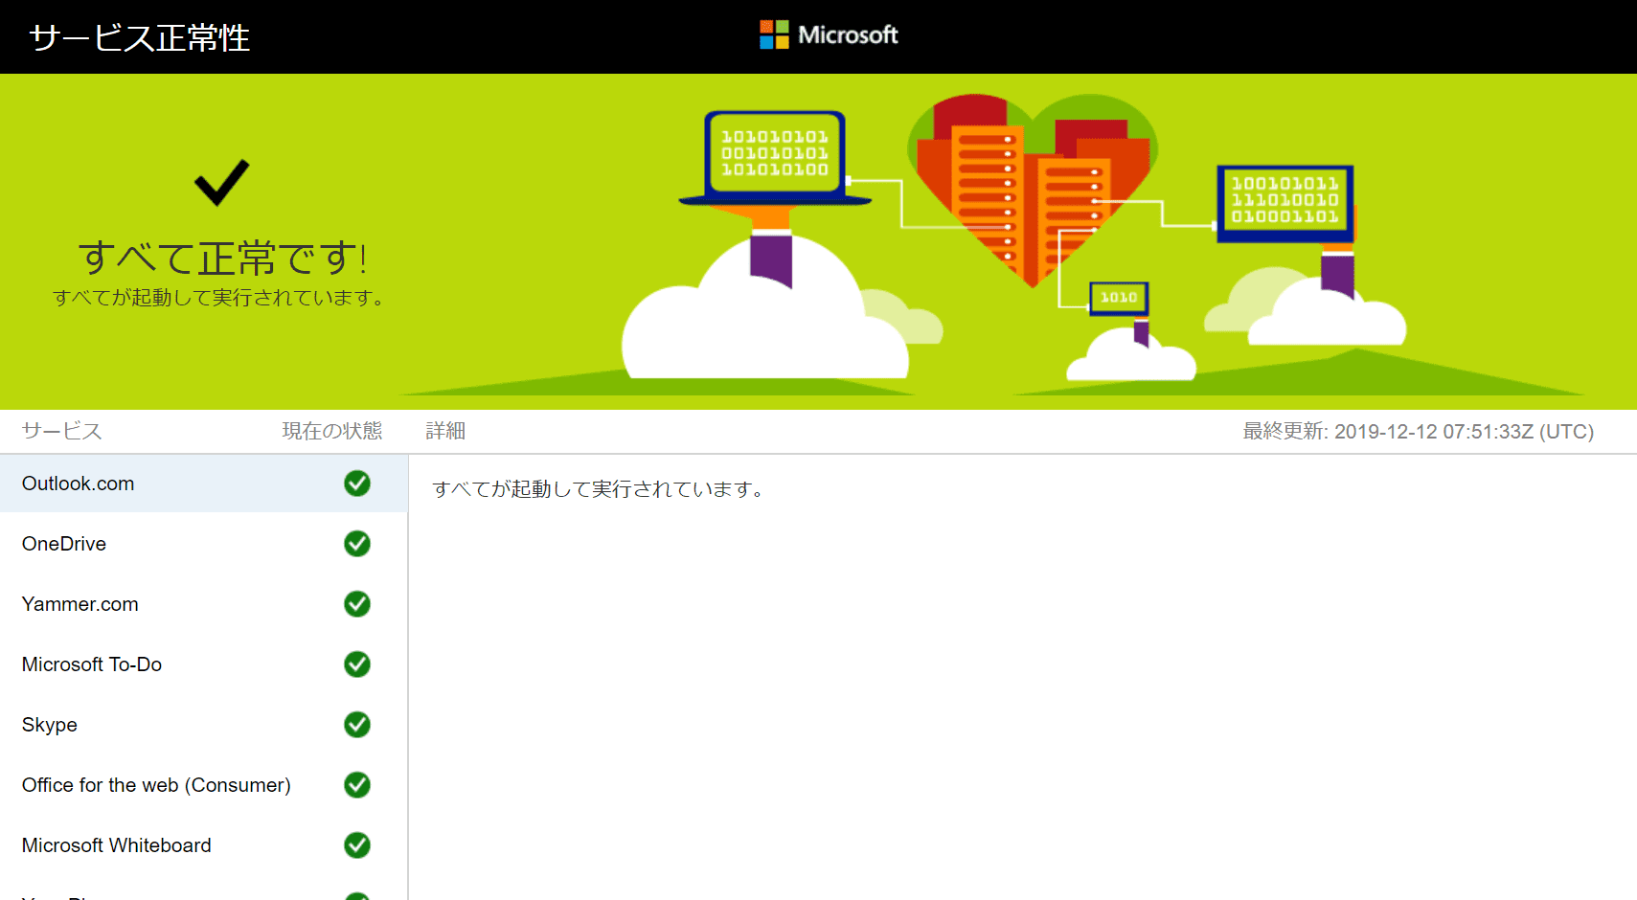Click the 詳細 column header
This screenshot has height=900, width=1637.
(x=445, y=431)
